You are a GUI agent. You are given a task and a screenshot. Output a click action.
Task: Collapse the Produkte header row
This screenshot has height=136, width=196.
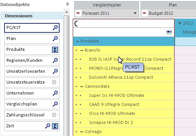tap(78, 41)
